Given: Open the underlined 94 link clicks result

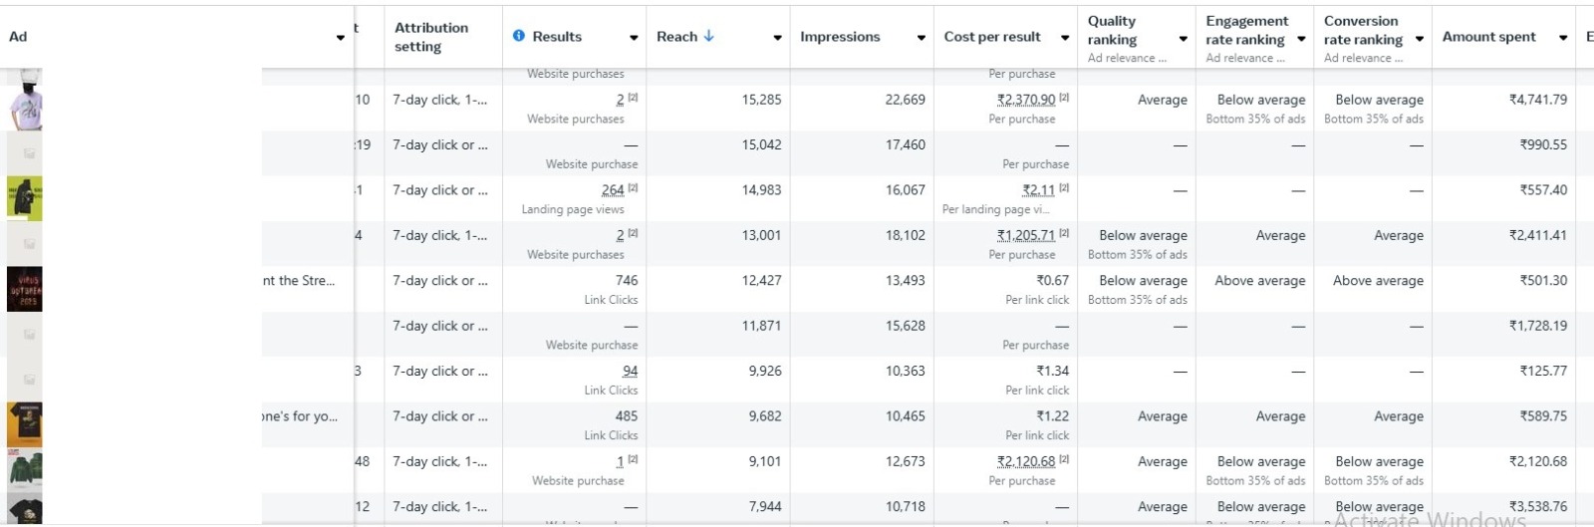Looking at the screenshot, I should [630, 371].
